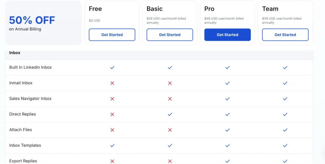Click the red X for Direct Replies under Free
Screen dimensions: 325x164
tap(112, 114)
